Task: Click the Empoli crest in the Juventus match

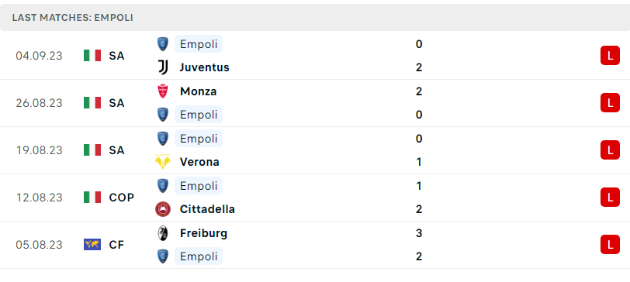Action: click(x=163, y=44)
